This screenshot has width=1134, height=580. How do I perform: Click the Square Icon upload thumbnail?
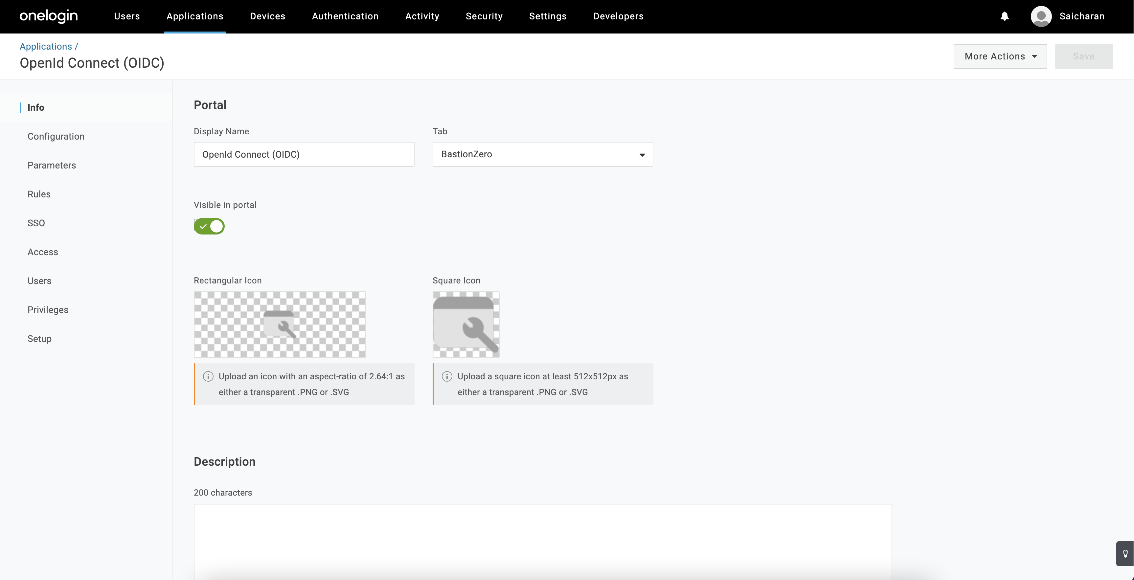tap(466, 324)
